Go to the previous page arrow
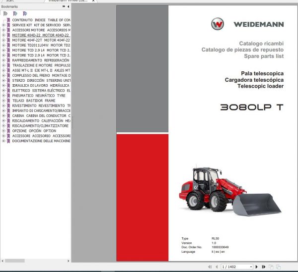Image resolution: width=298 pixels, height=272 pixels. point(217,267)
